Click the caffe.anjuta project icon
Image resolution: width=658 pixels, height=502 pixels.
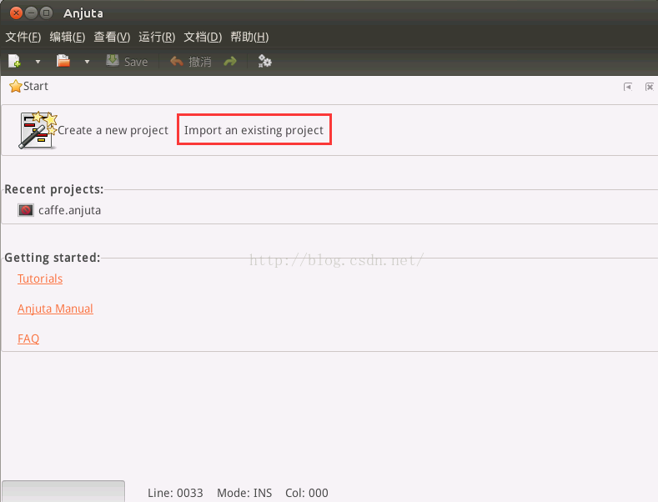pyautogui.click(x=26, y=210)
